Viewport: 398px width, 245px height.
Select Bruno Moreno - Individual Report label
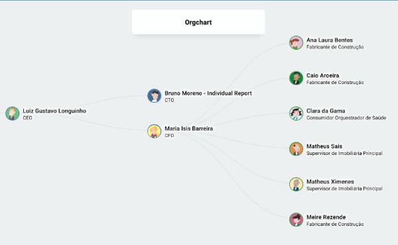[x=208, y=93]
